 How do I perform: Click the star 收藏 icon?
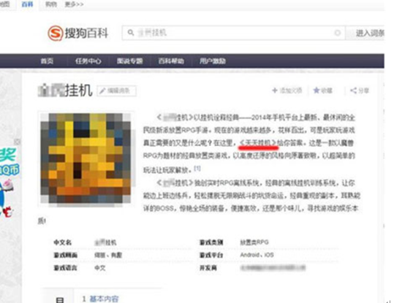click(x=316, y=90)
